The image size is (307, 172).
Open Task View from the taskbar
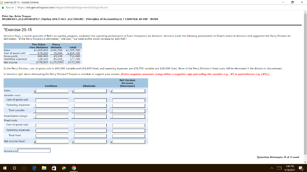[x=23, y=168]
